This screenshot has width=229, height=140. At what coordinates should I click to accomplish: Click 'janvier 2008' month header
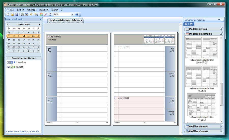(24, 24)
